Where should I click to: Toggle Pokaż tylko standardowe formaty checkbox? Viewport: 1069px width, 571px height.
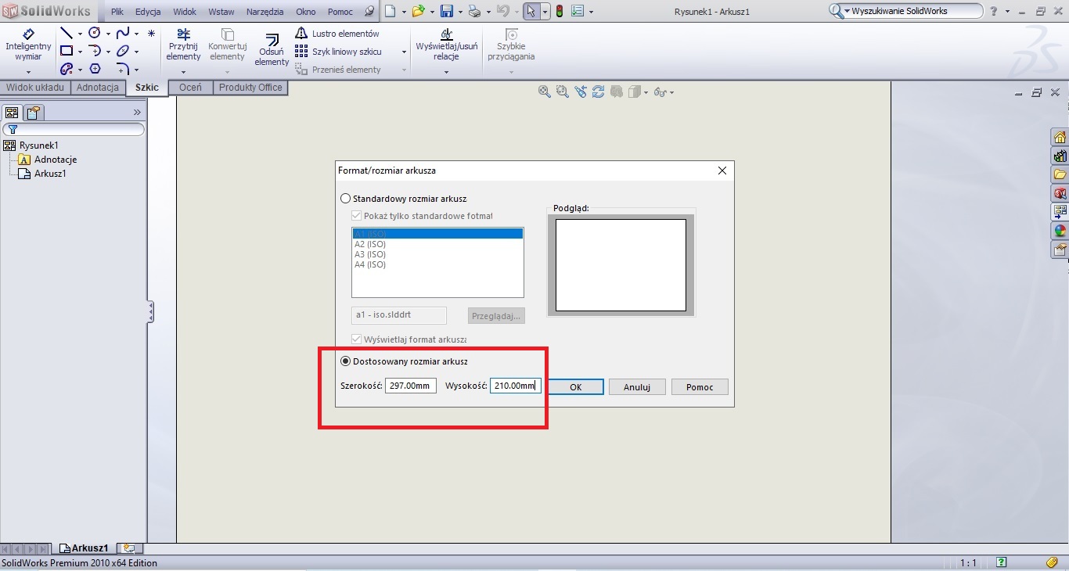(x=357, y=215)
